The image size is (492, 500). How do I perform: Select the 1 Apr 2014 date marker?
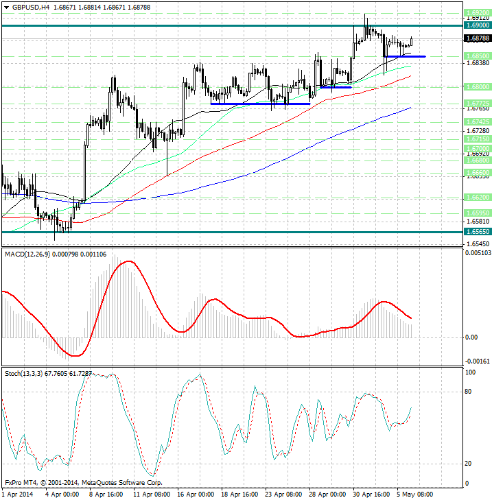click(x=18, y=492)
